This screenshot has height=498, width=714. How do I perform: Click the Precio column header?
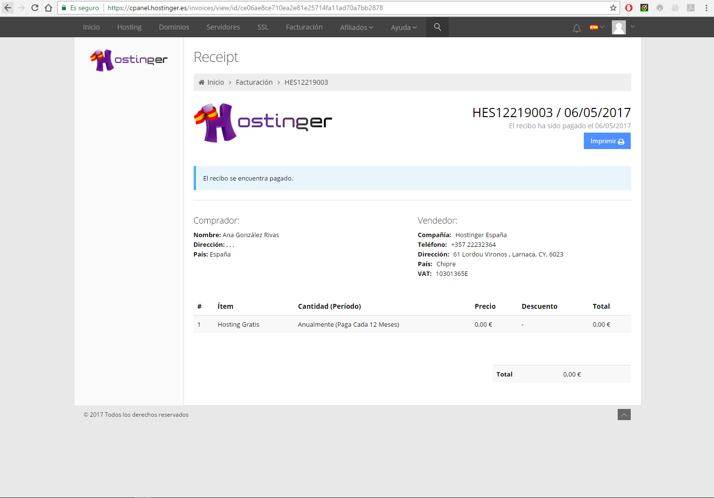pos(485,306)
